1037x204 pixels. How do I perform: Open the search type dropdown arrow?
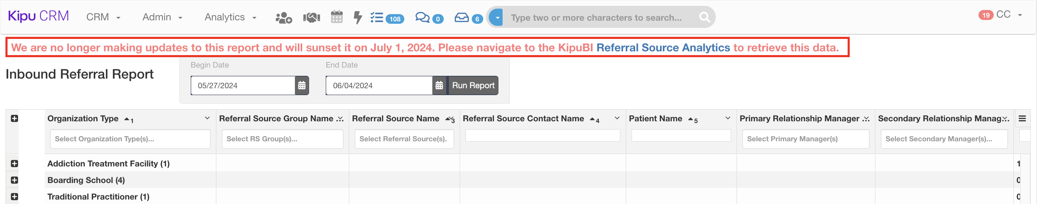497,18
